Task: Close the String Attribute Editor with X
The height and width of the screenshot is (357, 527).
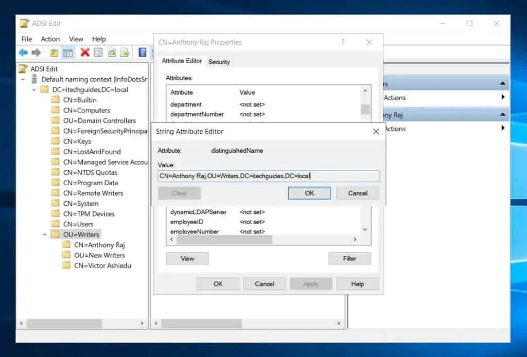Action: [x=376, y=132]
